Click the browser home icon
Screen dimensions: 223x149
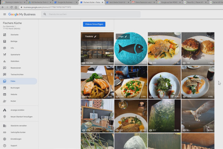coord(16,7)
